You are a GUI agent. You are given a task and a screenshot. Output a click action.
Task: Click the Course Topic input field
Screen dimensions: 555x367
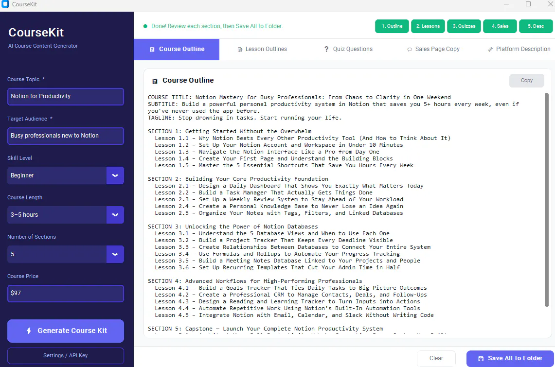[x=66, y=97]
